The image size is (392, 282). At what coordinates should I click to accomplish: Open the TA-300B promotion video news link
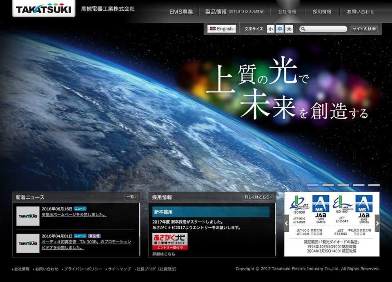click(x=86, y=245)
